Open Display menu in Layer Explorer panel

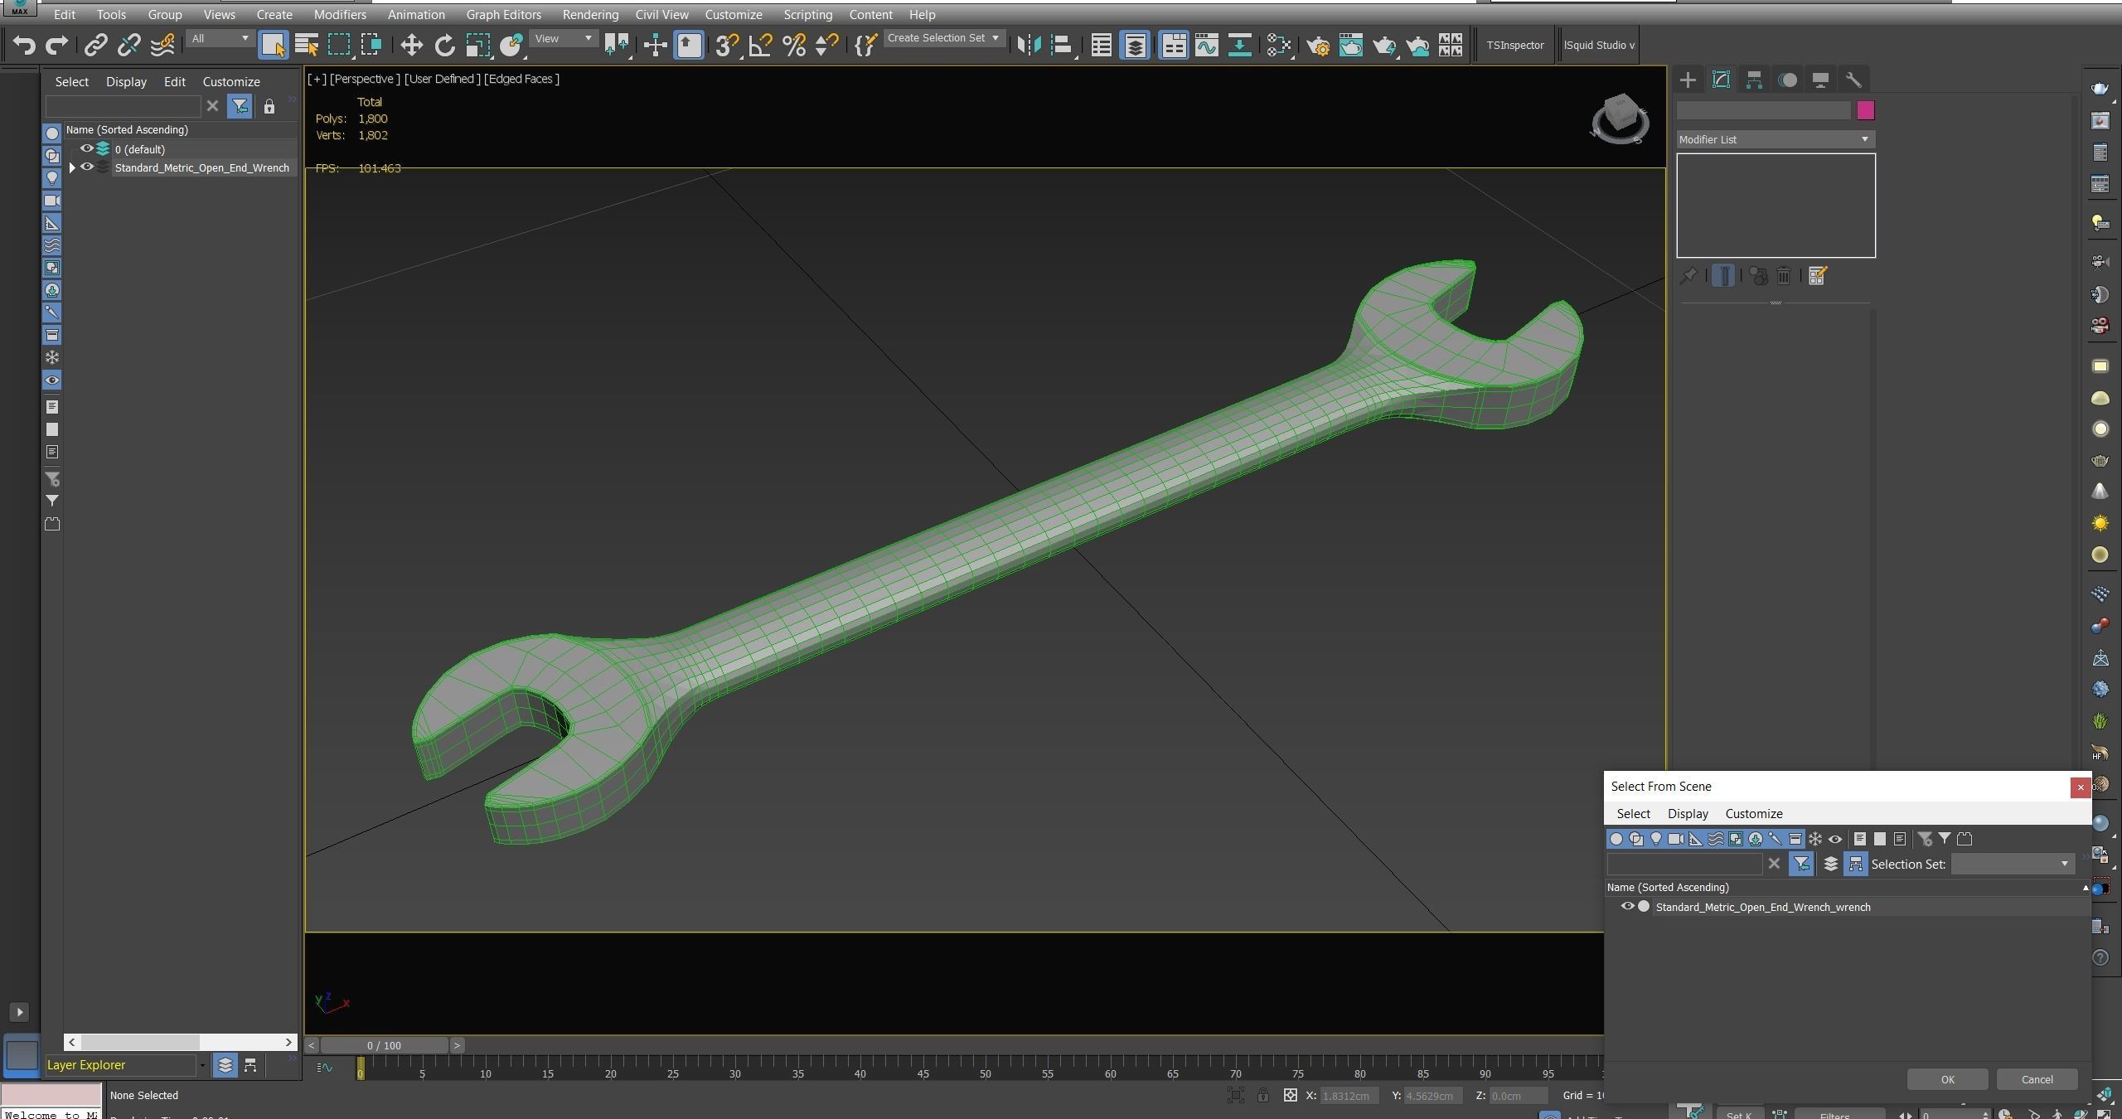coord(126,81)
